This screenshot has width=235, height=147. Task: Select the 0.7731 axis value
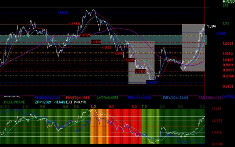228,86
